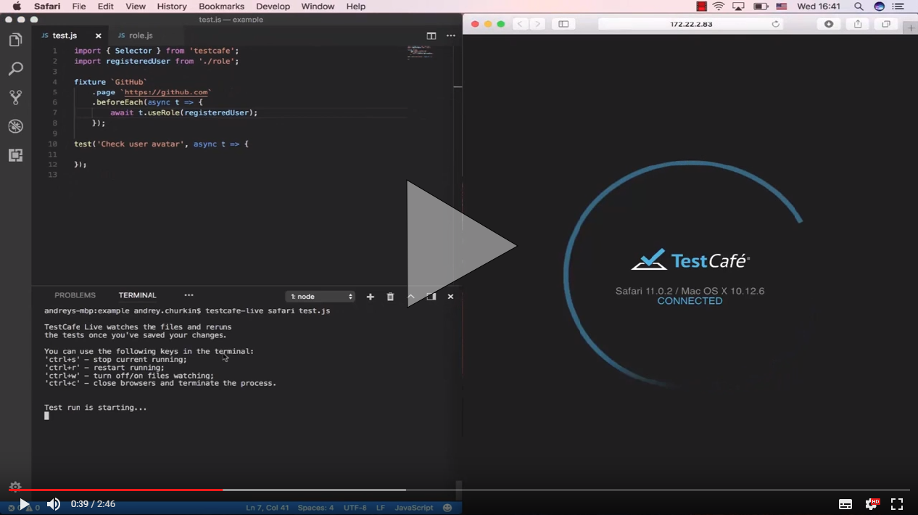Open the Search view icon
This screenshot has width=918, height=515.
click(x=15, y=68)
